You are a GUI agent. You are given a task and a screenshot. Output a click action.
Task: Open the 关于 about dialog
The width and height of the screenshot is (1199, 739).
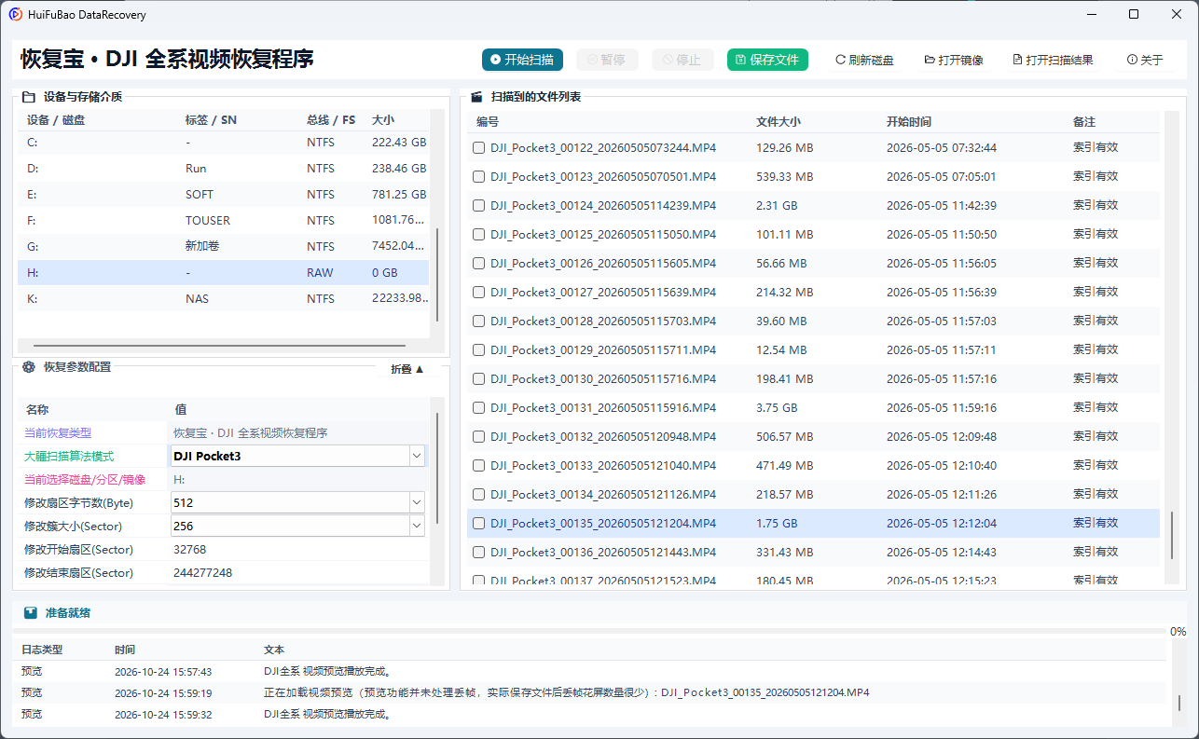1145,60
